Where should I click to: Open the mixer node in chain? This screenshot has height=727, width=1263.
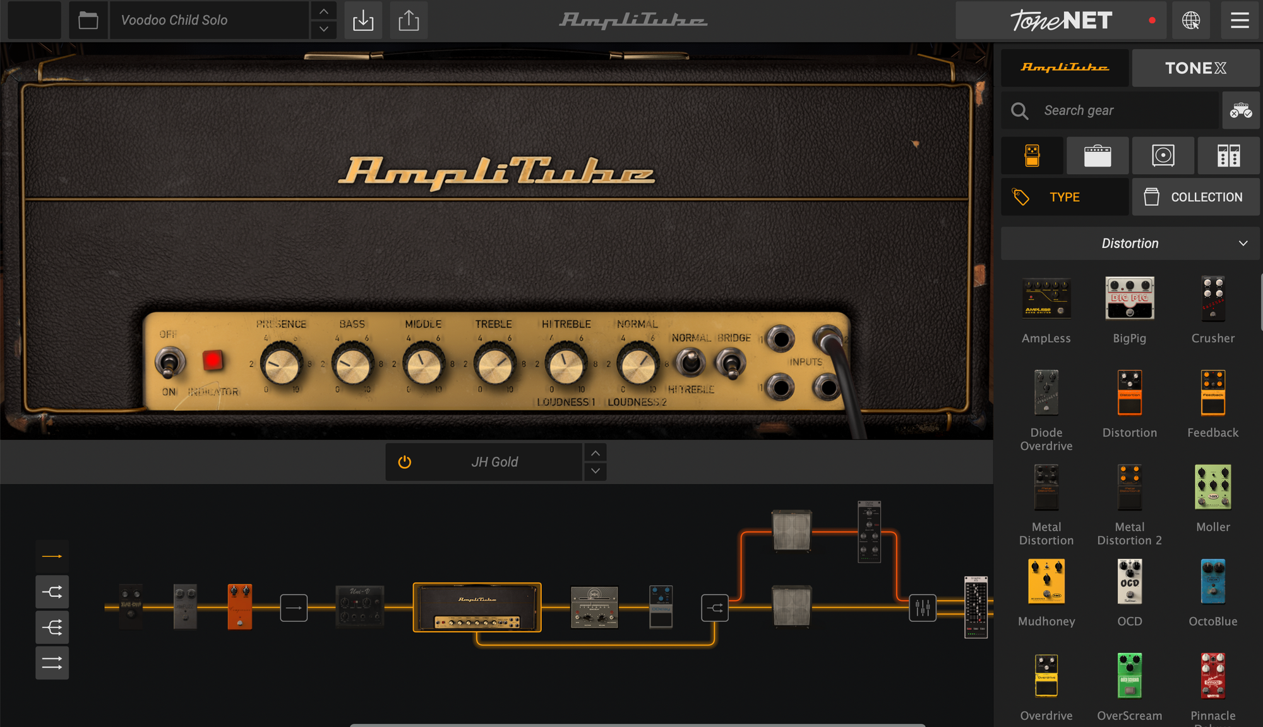tap(923, 608)
